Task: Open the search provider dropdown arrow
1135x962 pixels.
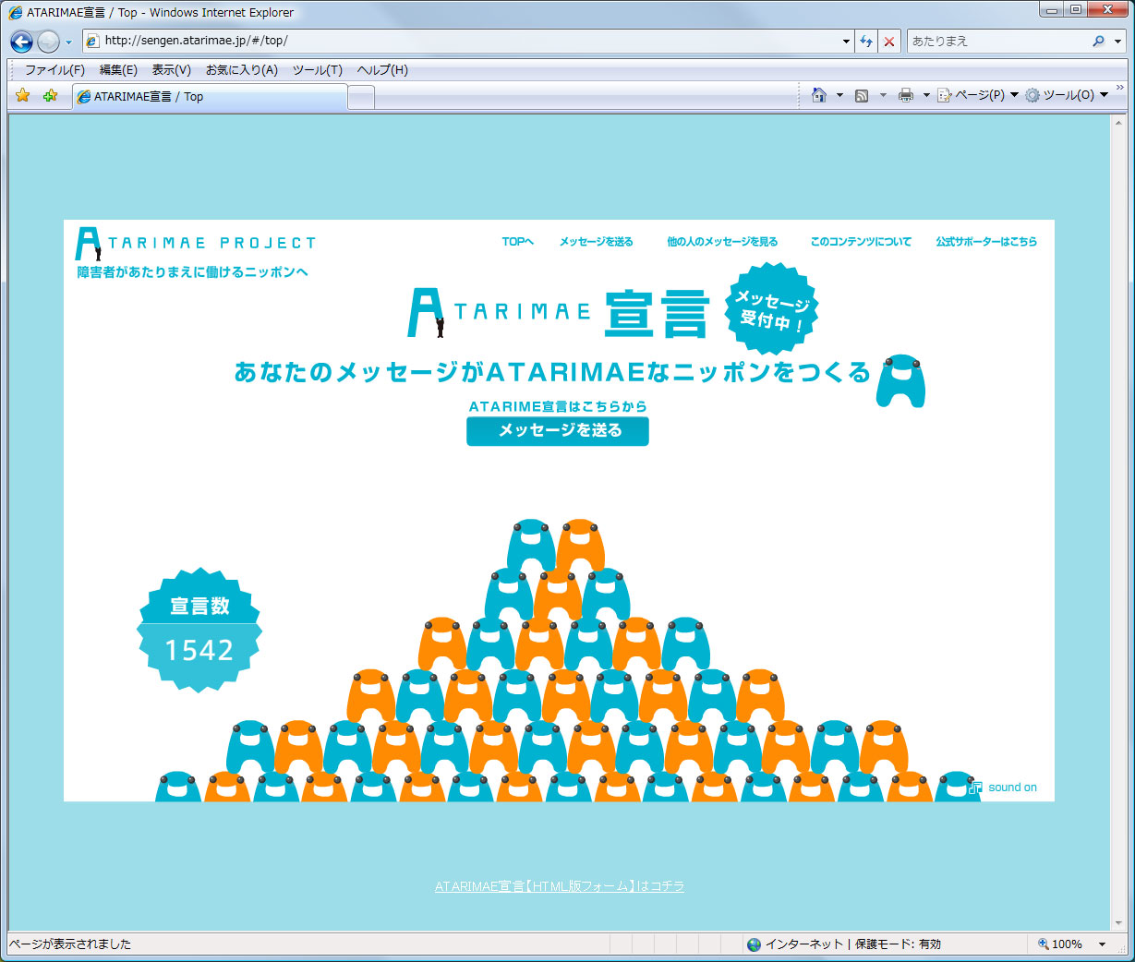Action: (x=1117, y=42)
